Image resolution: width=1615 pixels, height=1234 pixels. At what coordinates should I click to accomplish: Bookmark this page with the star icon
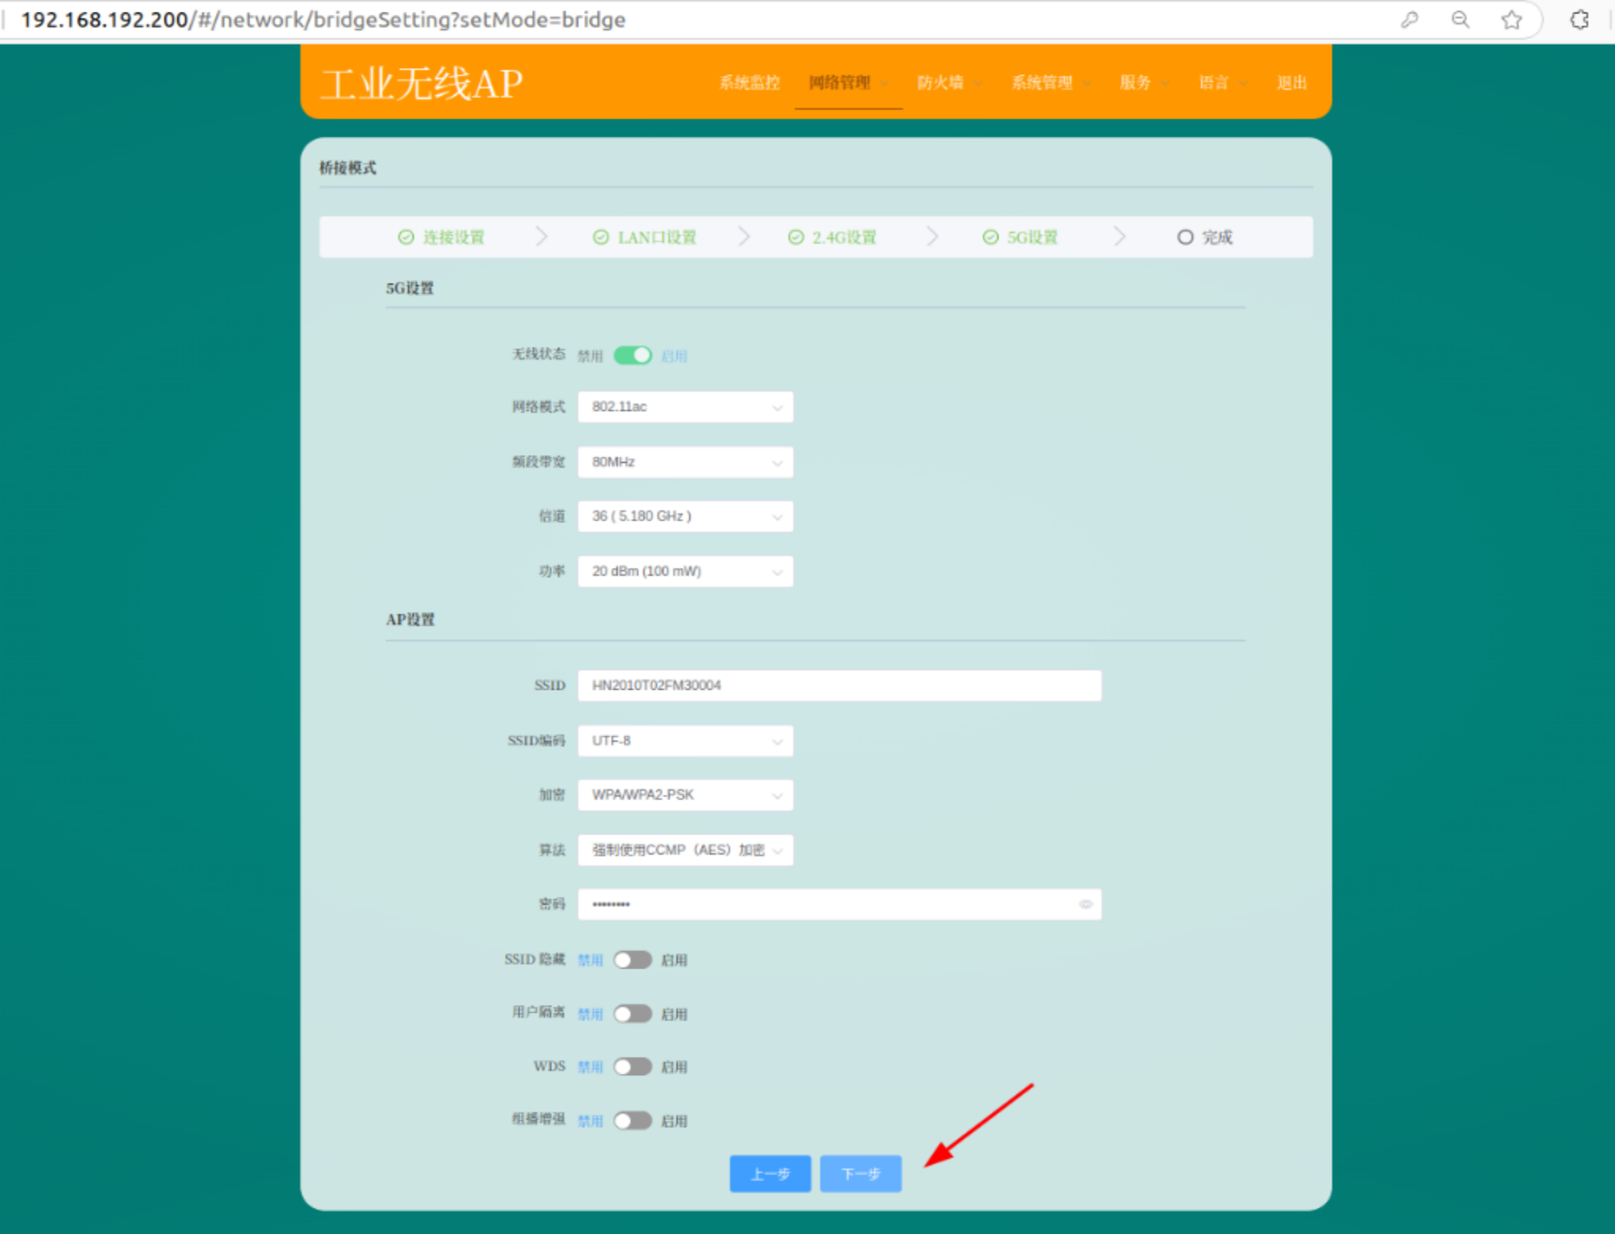(1511, 20)
